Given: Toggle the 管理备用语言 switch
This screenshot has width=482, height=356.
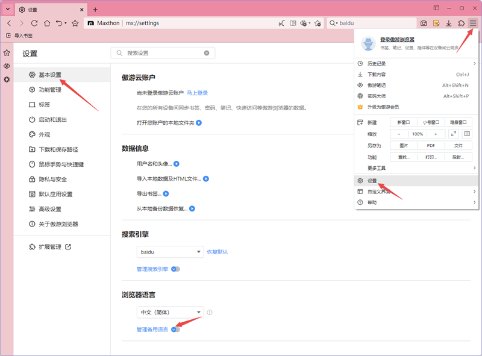Looking at the screenshot, I should pyautogui.click(x=175, y=330).
